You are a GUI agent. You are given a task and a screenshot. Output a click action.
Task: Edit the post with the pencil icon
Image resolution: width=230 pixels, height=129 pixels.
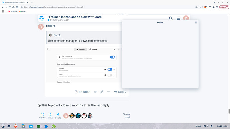point(102,92)
